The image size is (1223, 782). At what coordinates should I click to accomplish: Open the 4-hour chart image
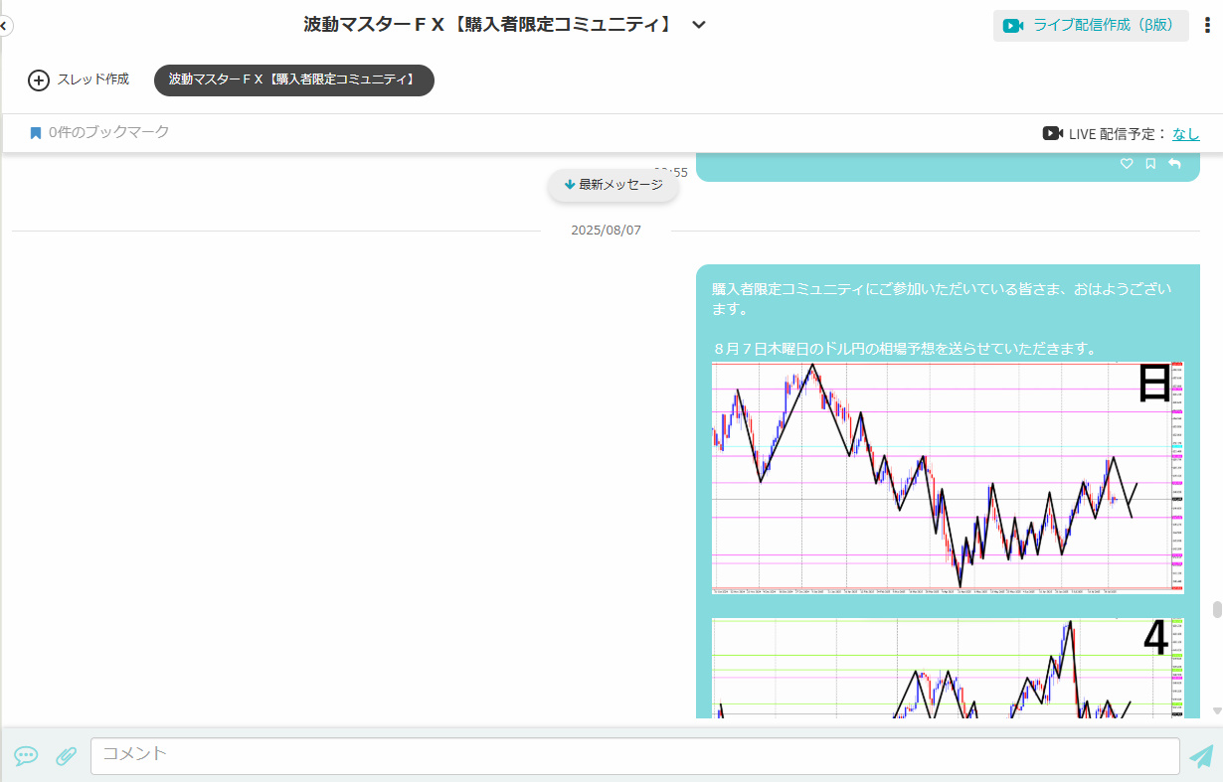point(948,668)
